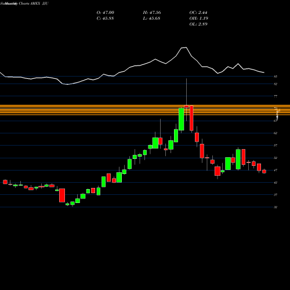Click the 'C: 45.88' close price value
This screenshot has height=290, width=290.
pos(105,19)
